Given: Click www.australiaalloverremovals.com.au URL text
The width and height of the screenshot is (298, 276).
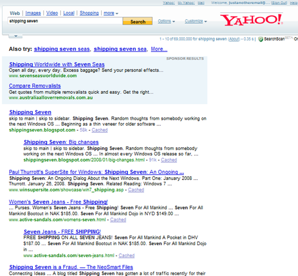Looking at the screenshot, I should click(x=51, y=98).
